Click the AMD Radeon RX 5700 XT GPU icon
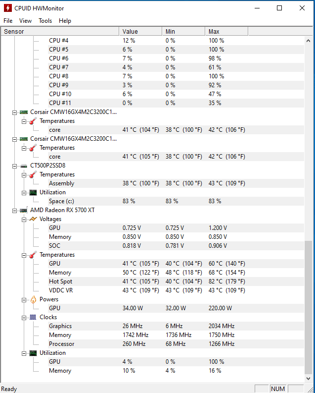Screen dimensions: 315x393 [x=23, y=210]
